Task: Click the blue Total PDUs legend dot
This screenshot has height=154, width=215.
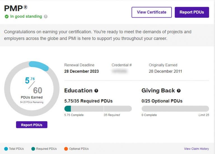Action: [x=6, y=149]
